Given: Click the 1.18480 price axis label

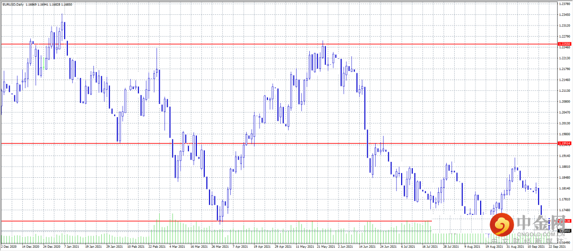Looking at the screenshot, I should (565, 178).
